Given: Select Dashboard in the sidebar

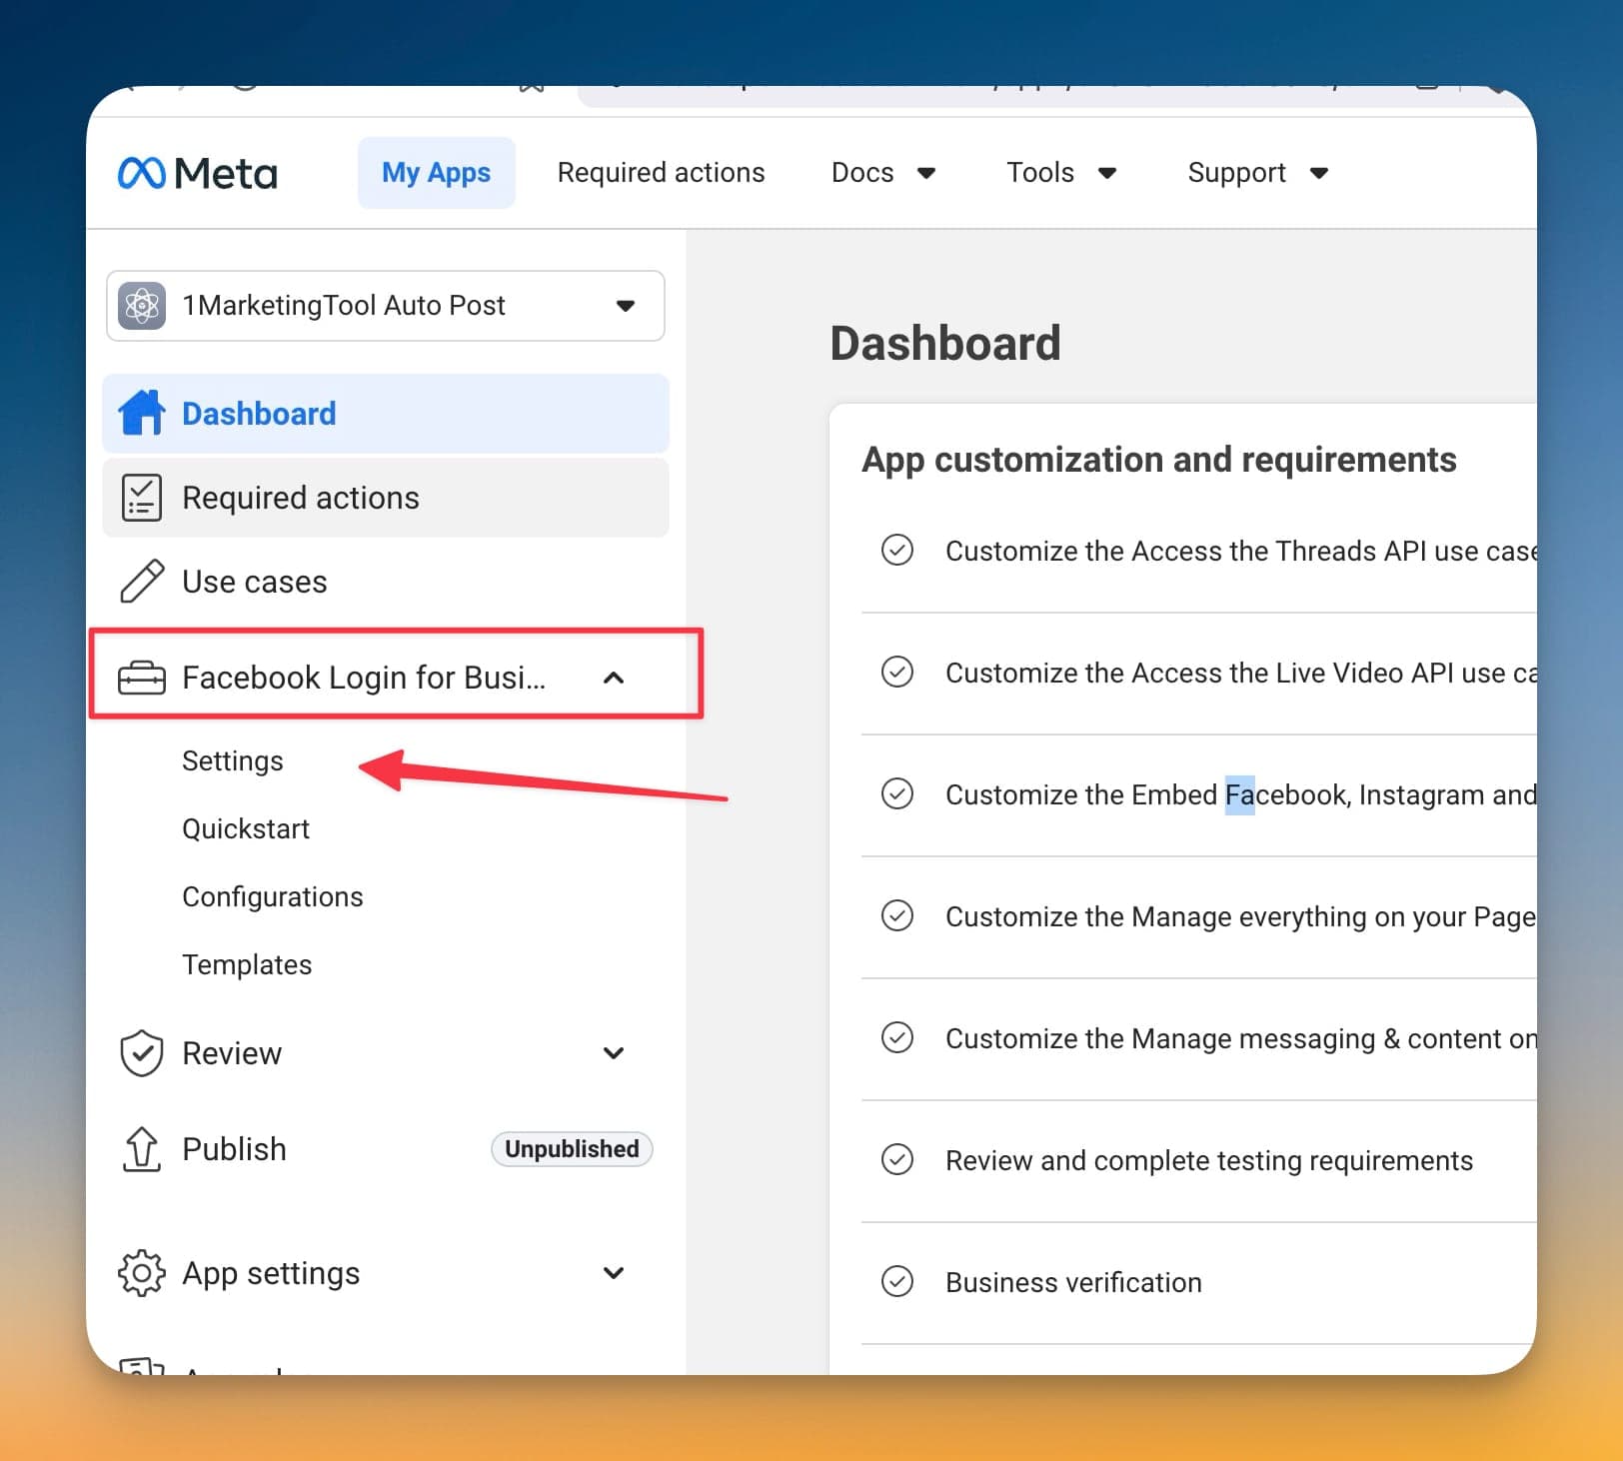Looking at the screenshot, I should point(386,414).
